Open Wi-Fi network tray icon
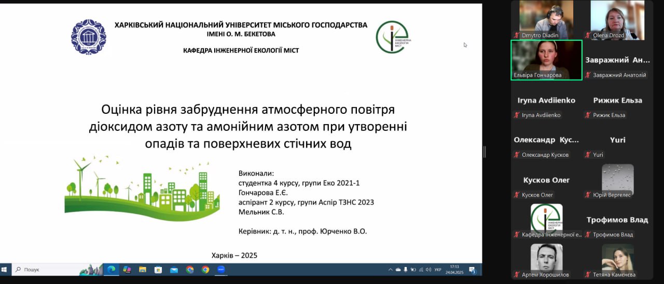 pyautogui.click(x=421, y=270)
